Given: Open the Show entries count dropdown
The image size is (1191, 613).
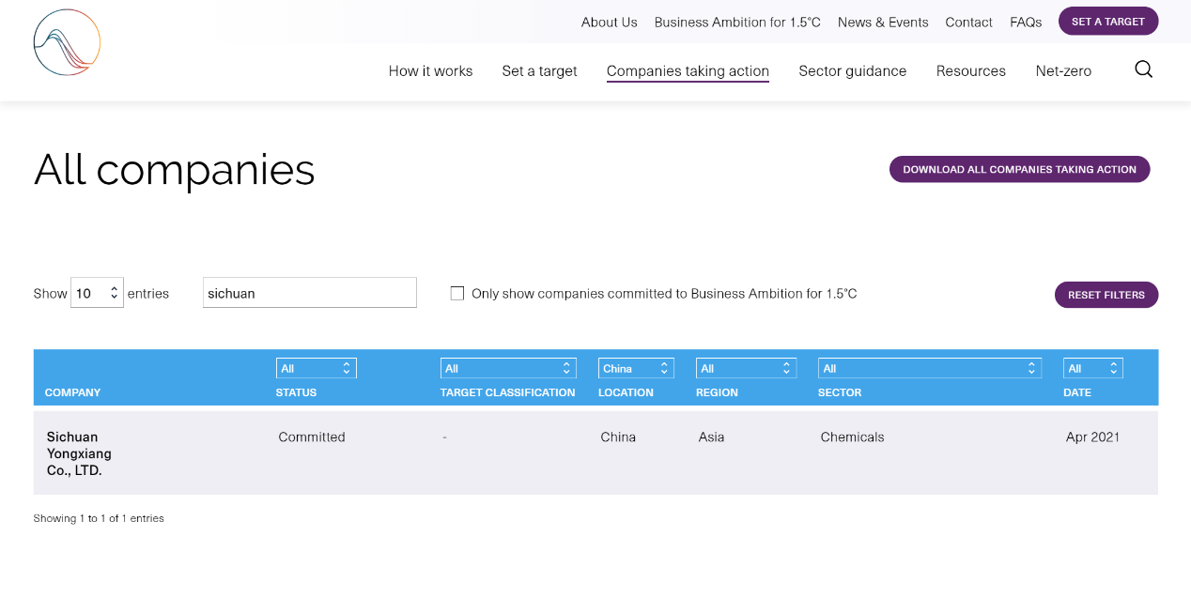Looking at the screenshot, I should 97,293.
